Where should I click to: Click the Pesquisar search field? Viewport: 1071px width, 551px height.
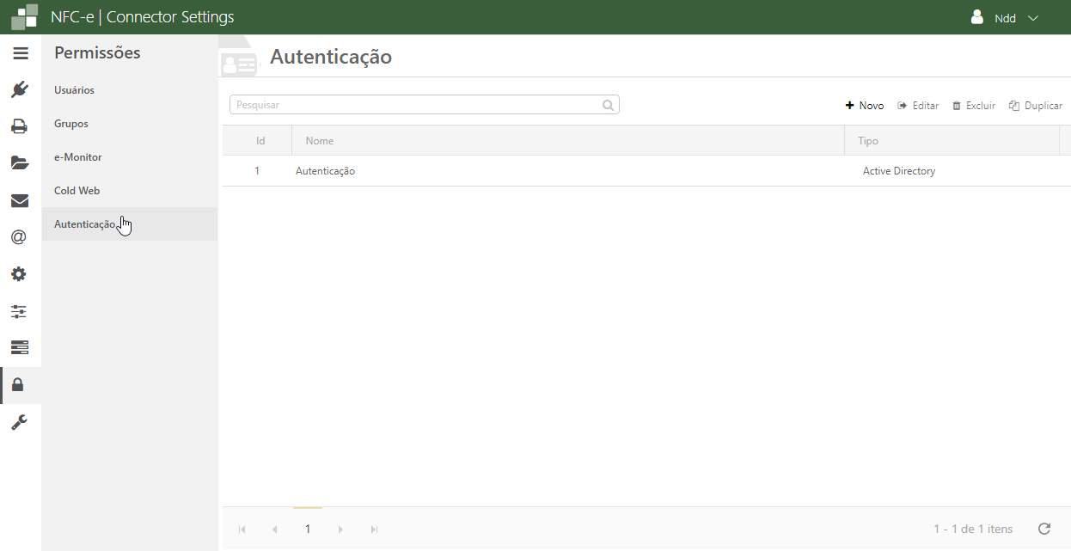click(417, 105)
